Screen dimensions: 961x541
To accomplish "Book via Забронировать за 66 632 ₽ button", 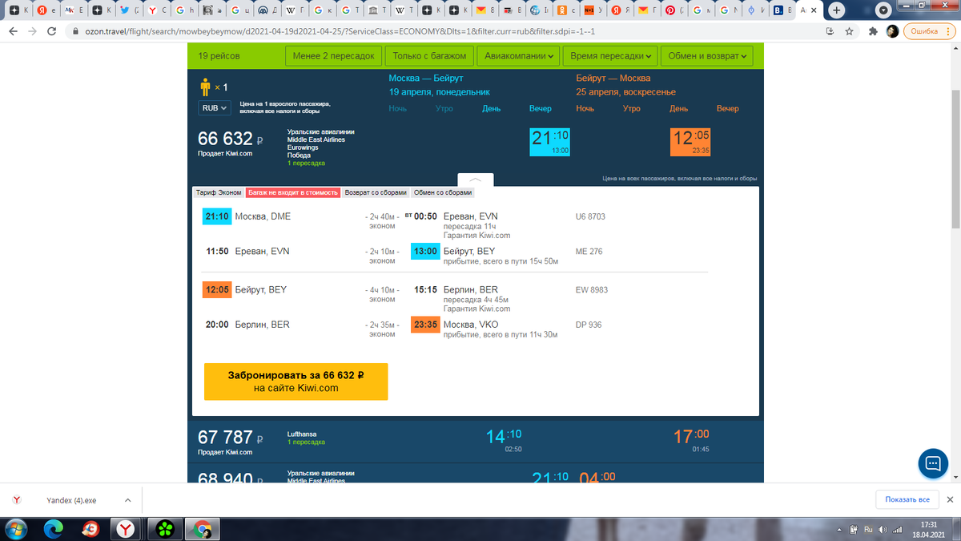I will click(296, 382).
